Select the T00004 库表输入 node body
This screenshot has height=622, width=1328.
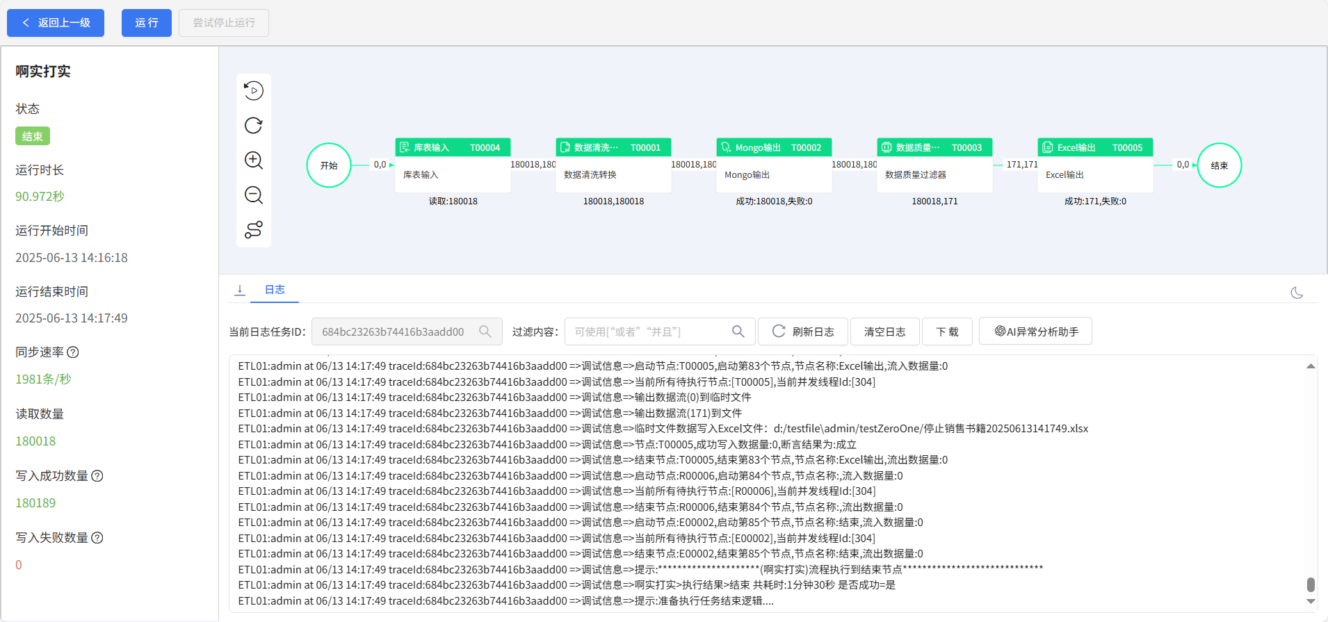coord(453,174)
